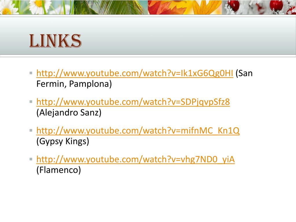
Task: Click the '(Flamenco)' caption text
Action: (58, 170)
